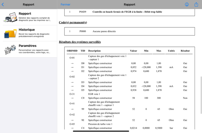202x133 pixels.
Task: Open the Paramètres menu entry
Action: click(x=29, y=49)
